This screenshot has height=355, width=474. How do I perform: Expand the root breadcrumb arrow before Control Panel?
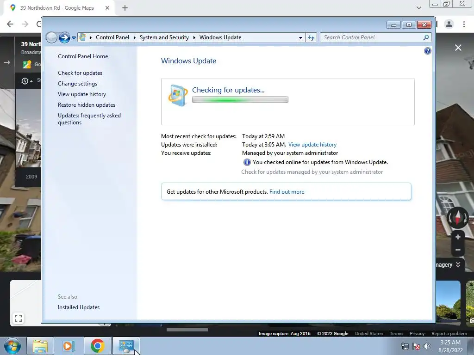[90, 38]
